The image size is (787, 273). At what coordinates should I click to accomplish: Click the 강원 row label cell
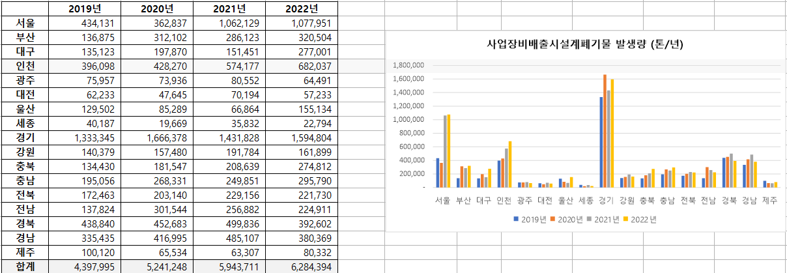[x=25, y=151]
